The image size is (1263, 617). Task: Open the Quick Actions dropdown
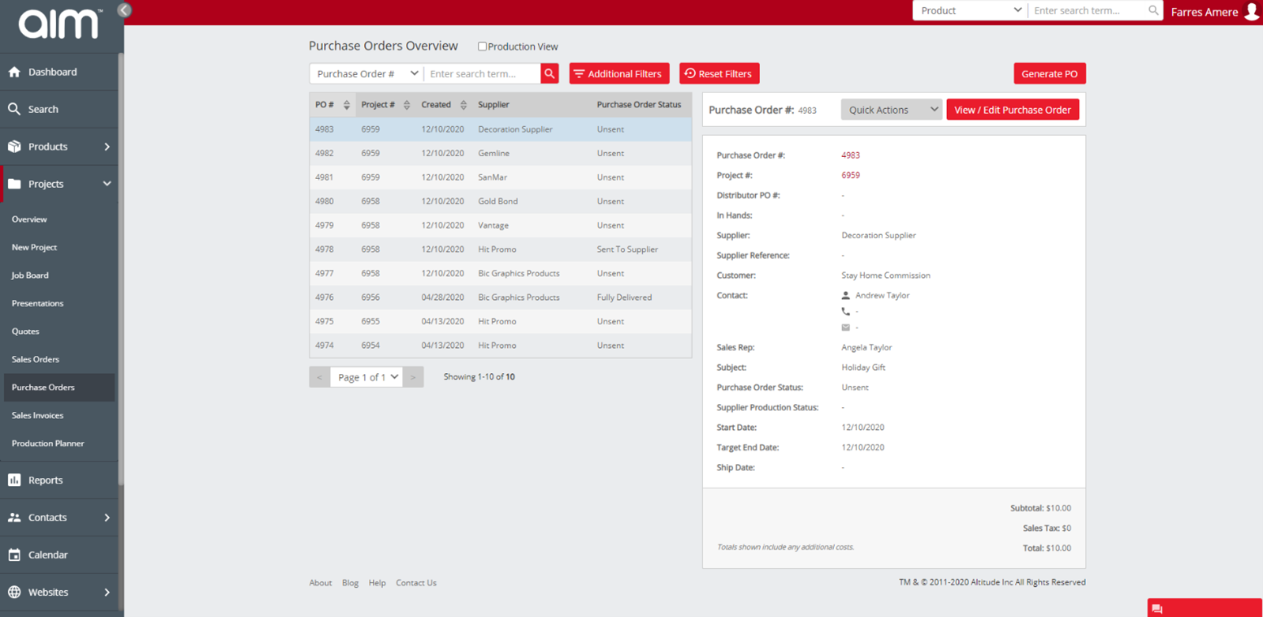(891, 110)
